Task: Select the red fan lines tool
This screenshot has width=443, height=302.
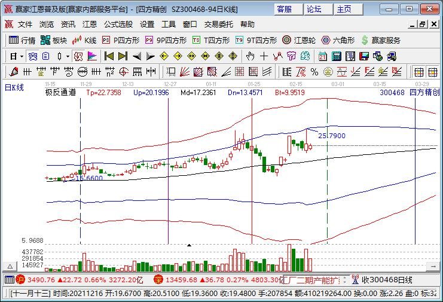Action: tap(185, 72)
